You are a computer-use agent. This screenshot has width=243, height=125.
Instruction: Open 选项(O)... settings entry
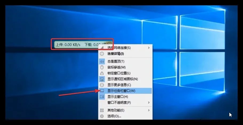point(125,116)
